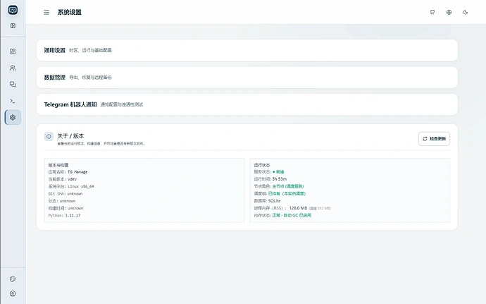Click the 运行时间 3h 53m value
Image resolution: width=486 pixels, height=304 pixels.
[279, 179]
